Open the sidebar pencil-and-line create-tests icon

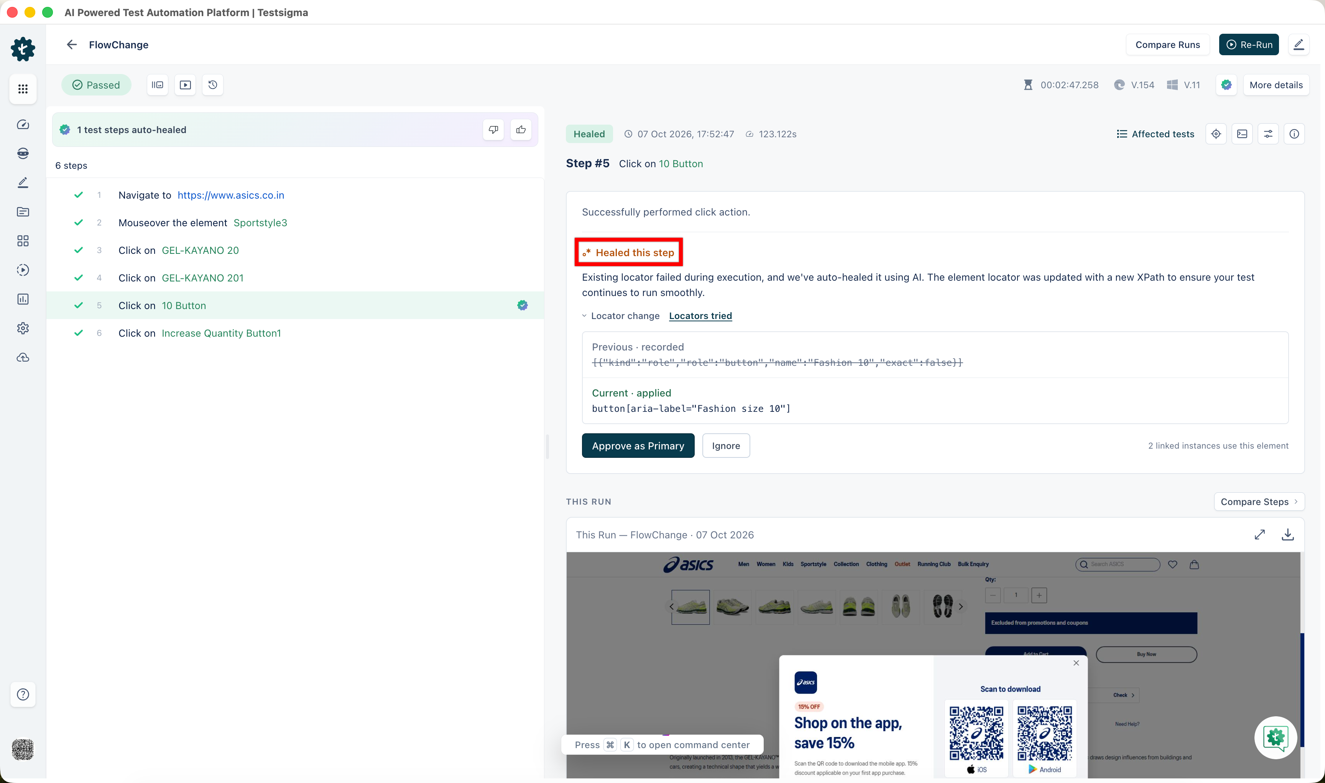click(x=23, y=183)
